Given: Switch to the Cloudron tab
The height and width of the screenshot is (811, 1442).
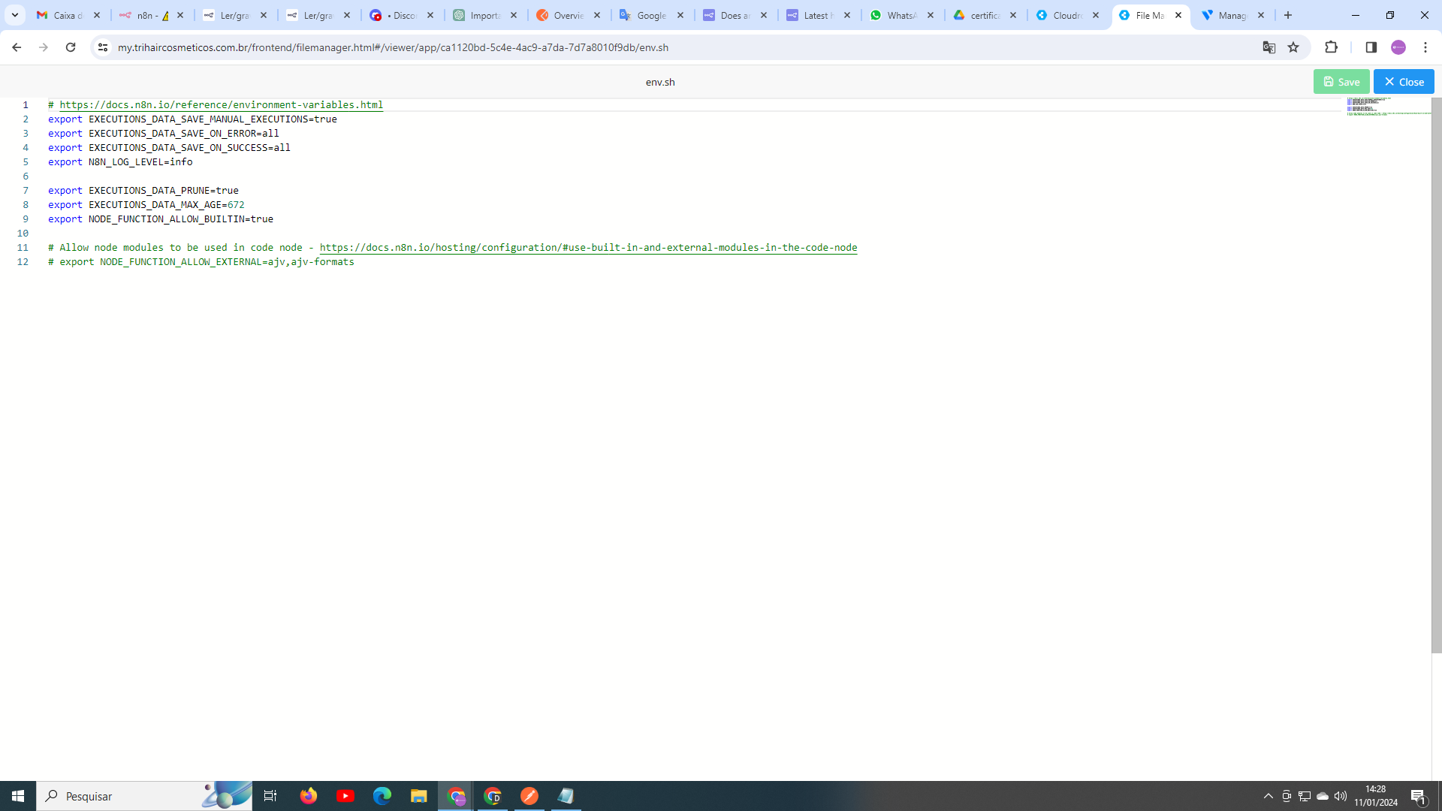Looking at the screenshot, I should pyautogui.click(x=1067, y=15).
